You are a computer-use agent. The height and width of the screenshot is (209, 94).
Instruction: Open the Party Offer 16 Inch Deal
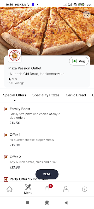29,179
